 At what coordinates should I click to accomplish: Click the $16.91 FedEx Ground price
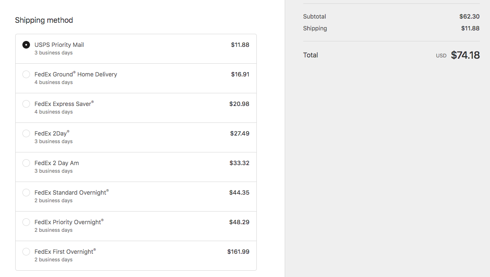pos(240,74)
